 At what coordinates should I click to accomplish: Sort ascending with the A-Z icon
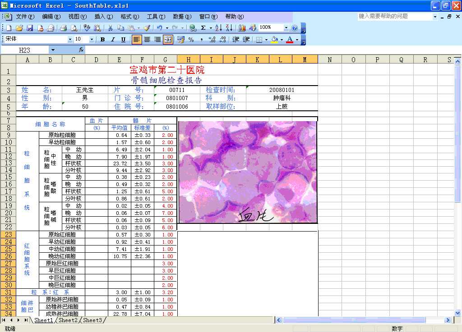coord(218,28)
